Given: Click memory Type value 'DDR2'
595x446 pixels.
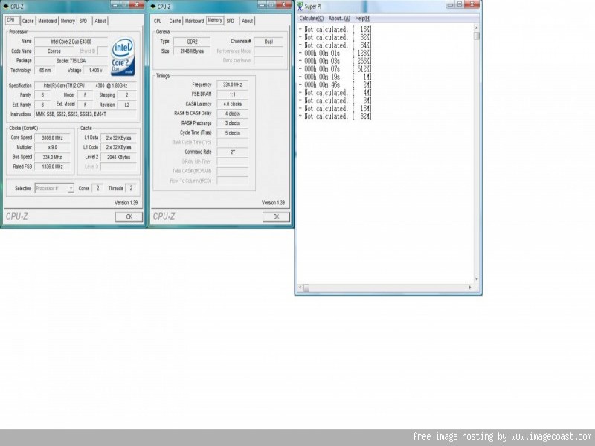Looking at the screenshot, I should [x=193, y=42].
